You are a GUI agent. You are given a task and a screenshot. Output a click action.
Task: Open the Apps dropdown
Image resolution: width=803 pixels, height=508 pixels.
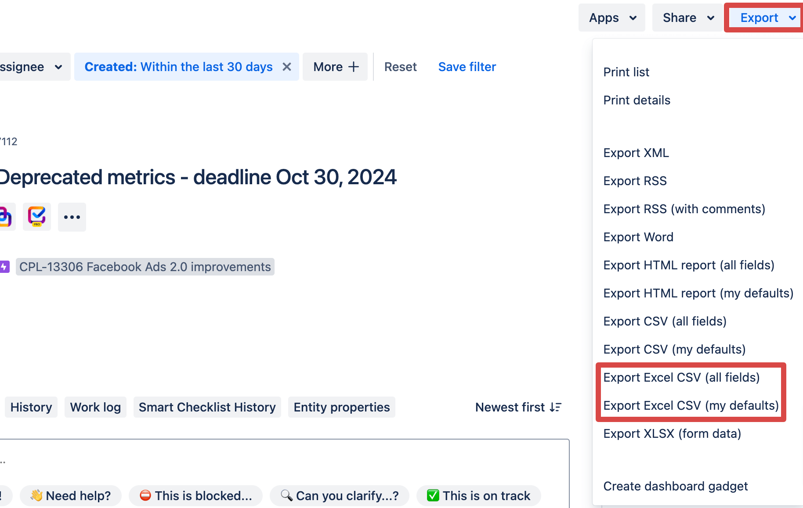(611, 18)
